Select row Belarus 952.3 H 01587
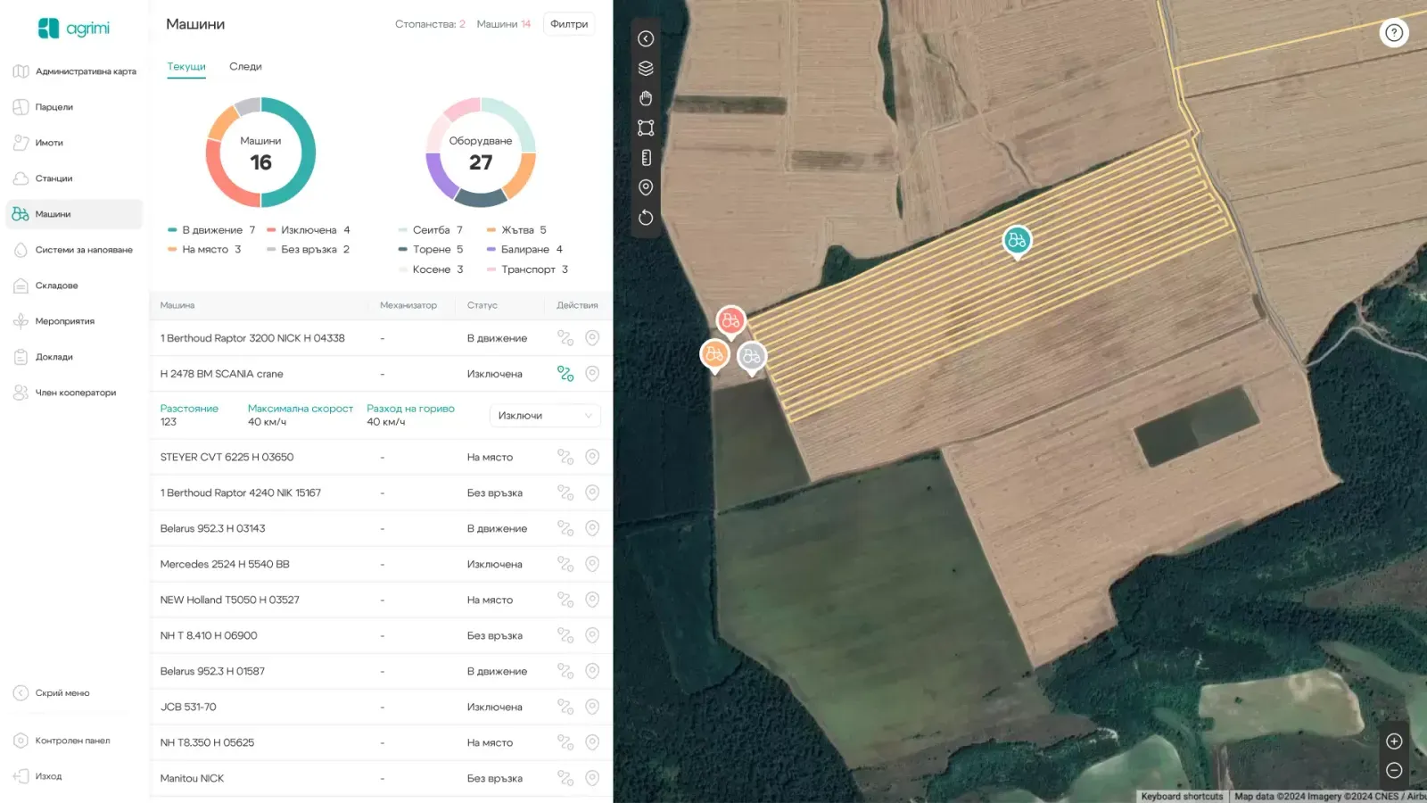Viewport: 1427px width, 803px height. [x=381, y=671]
